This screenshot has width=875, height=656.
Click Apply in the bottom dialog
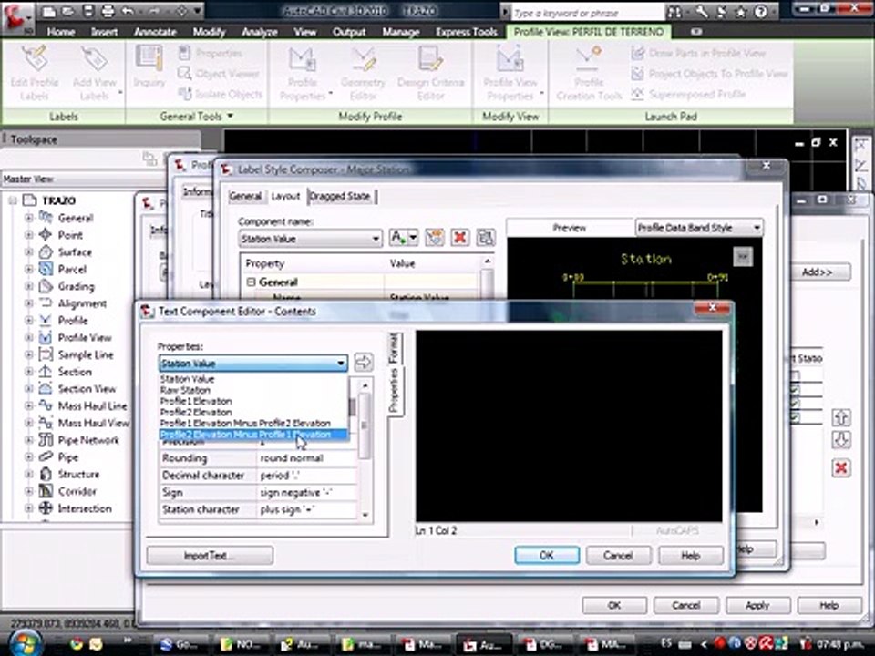pyautogui.click(x=757, y=605)
